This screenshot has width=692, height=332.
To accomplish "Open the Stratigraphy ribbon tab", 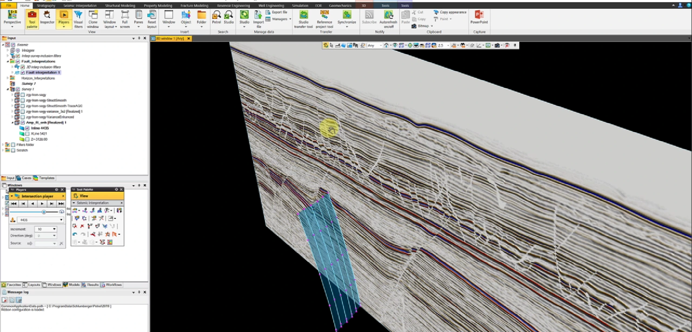I will (46, 5).
